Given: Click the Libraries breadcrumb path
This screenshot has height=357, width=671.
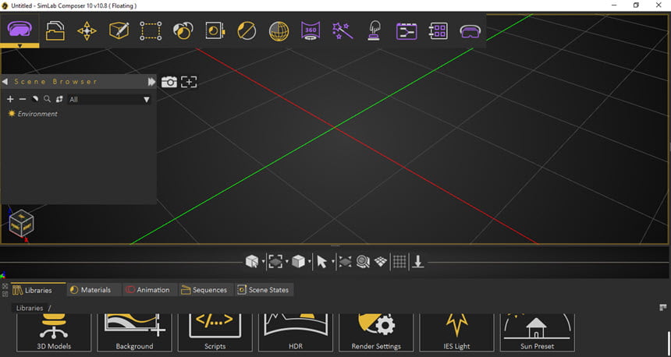Looking at the screenshot, I should (x=30, y=308).
